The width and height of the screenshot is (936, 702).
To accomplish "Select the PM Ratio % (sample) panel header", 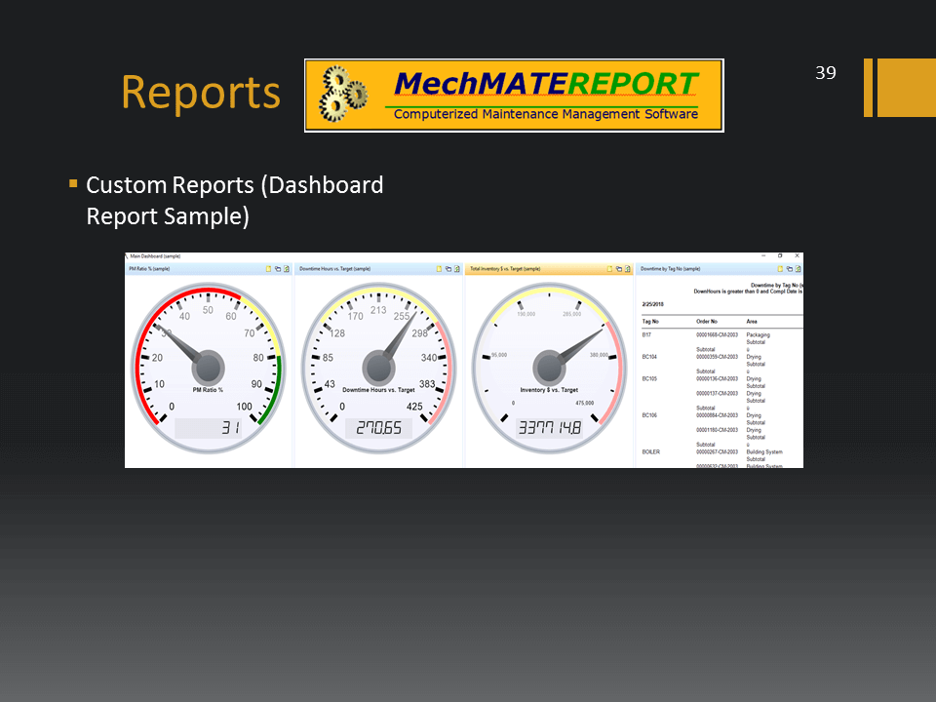I will [x=208, y=269].
